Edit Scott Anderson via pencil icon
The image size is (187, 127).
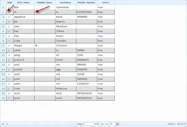coord(9,88)
